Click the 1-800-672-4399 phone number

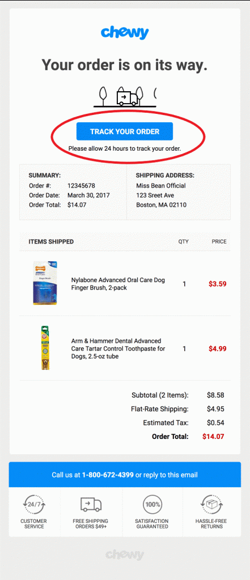click(x=108, y=475)
